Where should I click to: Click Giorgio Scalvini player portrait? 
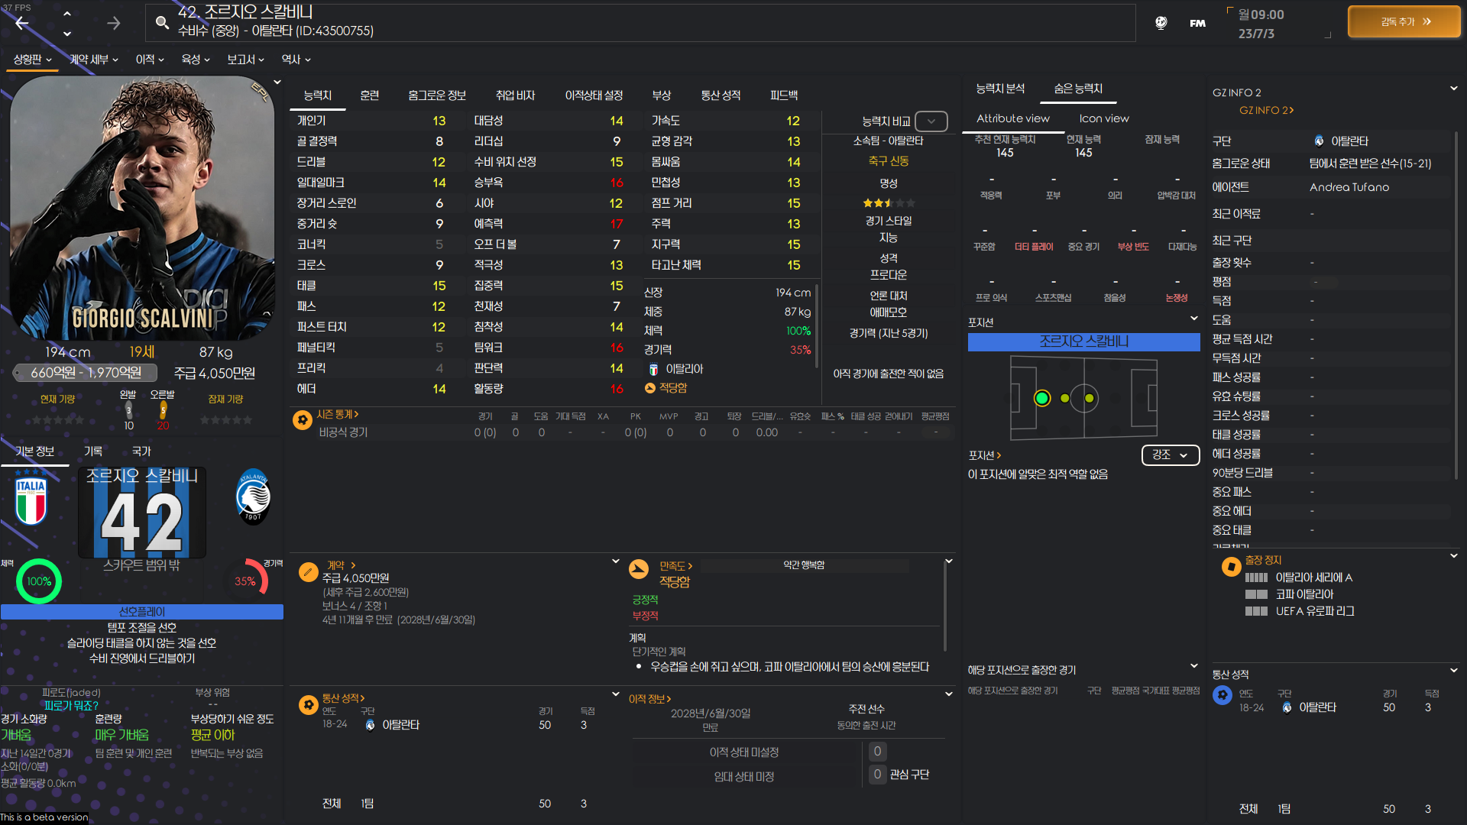tap(142, 208)
